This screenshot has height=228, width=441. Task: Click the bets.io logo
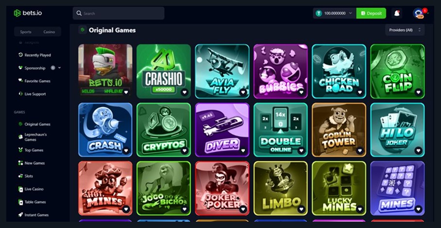pyautogui.click(x=28, y=13)
